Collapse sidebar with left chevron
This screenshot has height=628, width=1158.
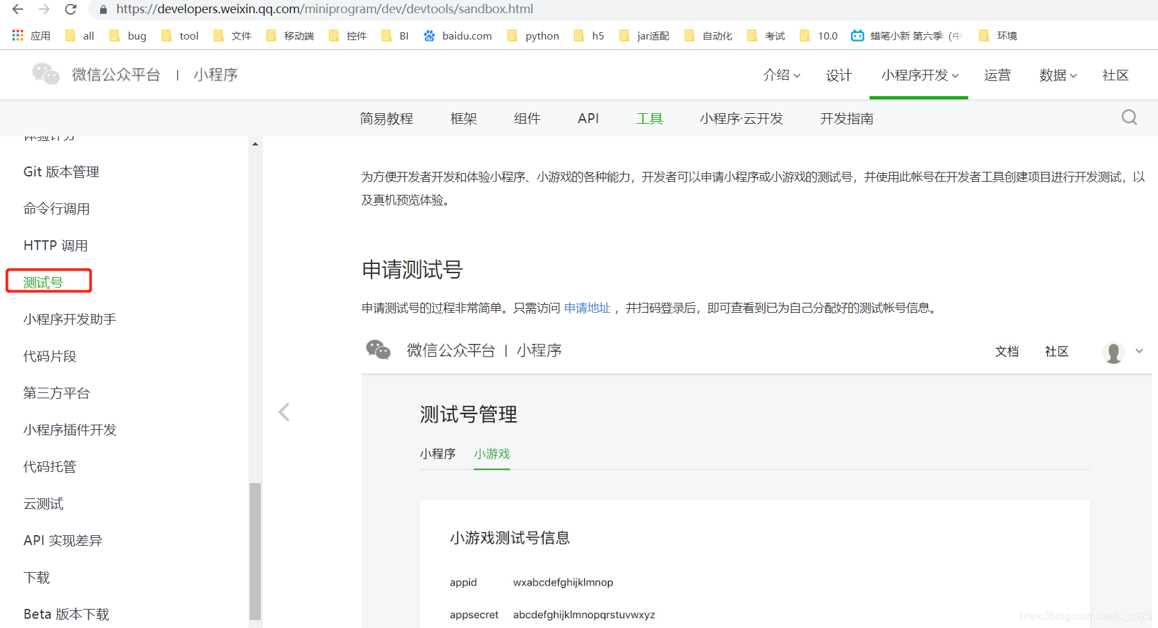[284, 412]
